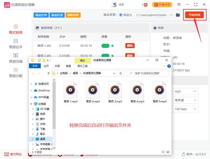Image resolution: width=210 pixels, height=159 pixels.
Task: Open the 会员 member account avatar
Action: [114, 5]
